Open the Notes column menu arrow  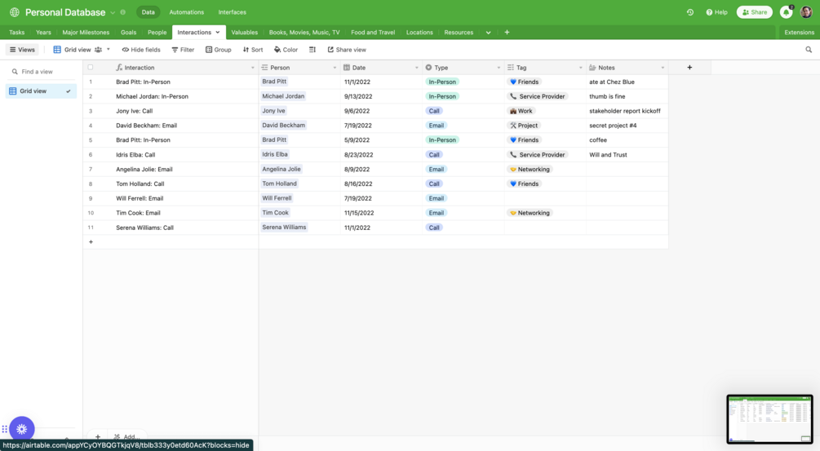tap(663, 68)
